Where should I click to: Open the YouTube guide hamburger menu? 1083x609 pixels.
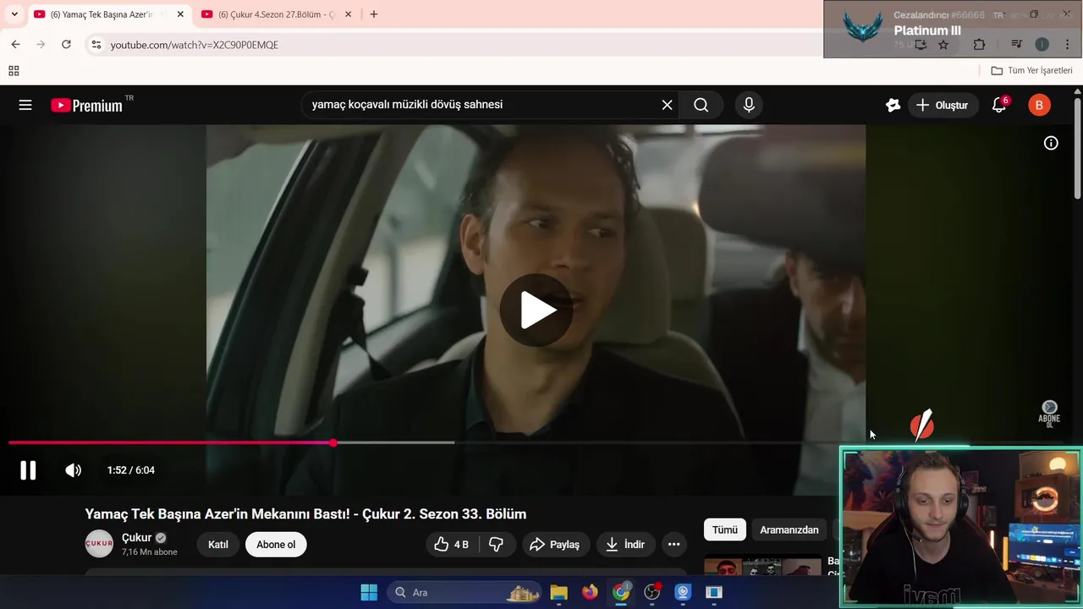click(25, 105)
